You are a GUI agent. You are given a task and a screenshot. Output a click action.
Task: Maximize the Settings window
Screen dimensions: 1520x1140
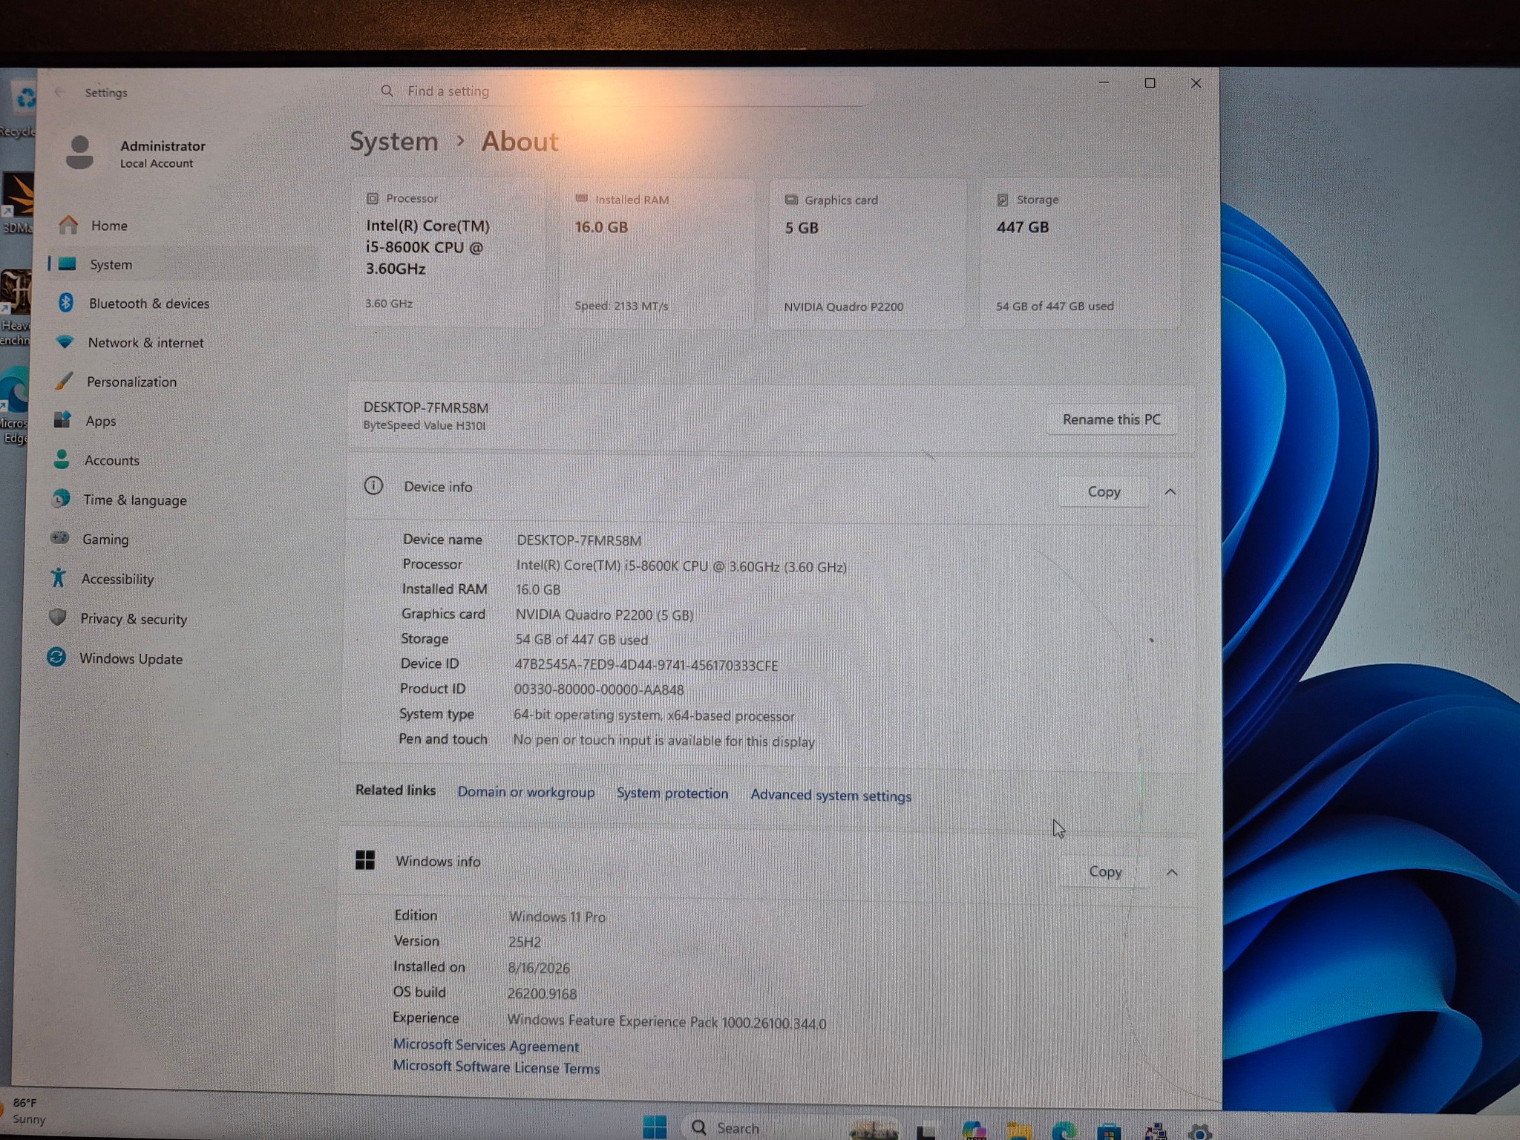[1150, 83]
